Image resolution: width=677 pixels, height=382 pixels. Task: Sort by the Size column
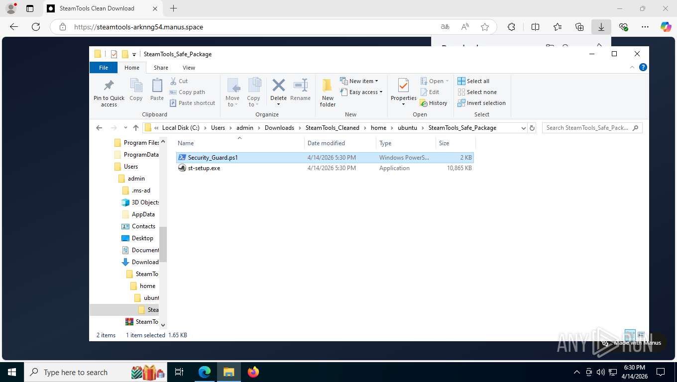point(455,143)
